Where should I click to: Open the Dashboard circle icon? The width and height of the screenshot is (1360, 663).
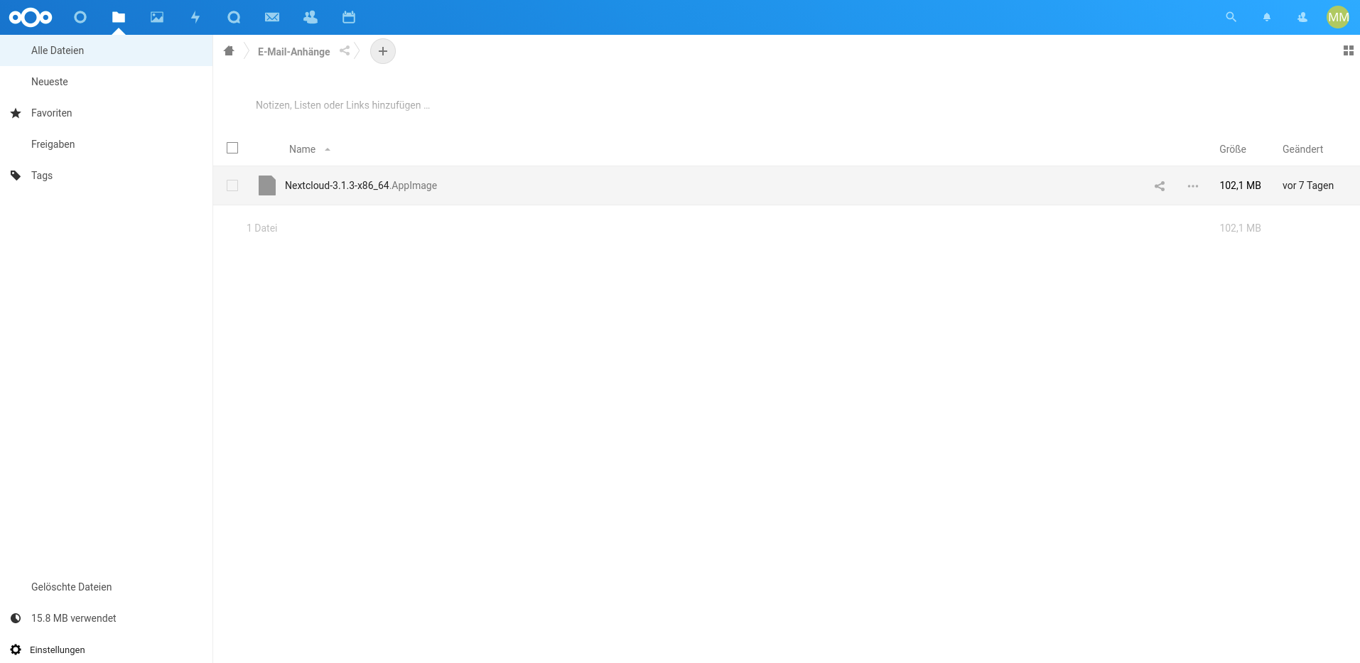pyautogui.click(x=80, y=17)
